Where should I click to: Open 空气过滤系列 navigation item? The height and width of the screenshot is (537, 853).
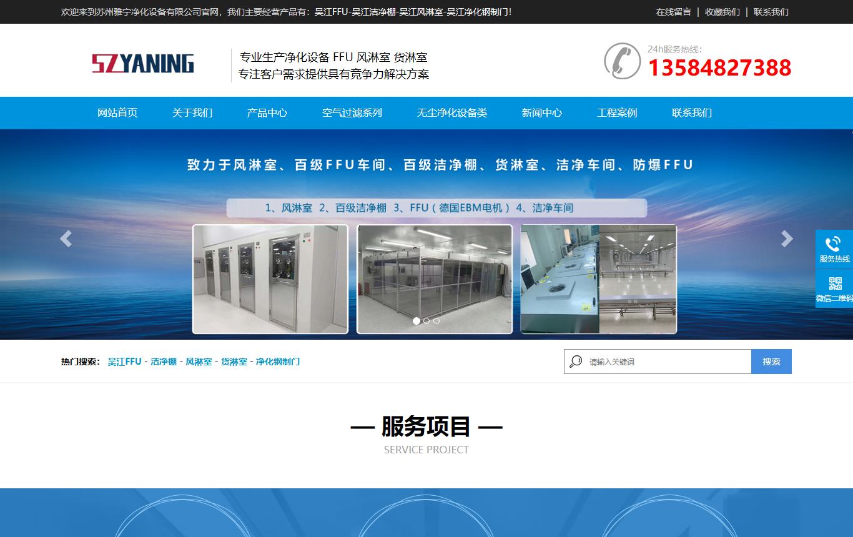352,113
